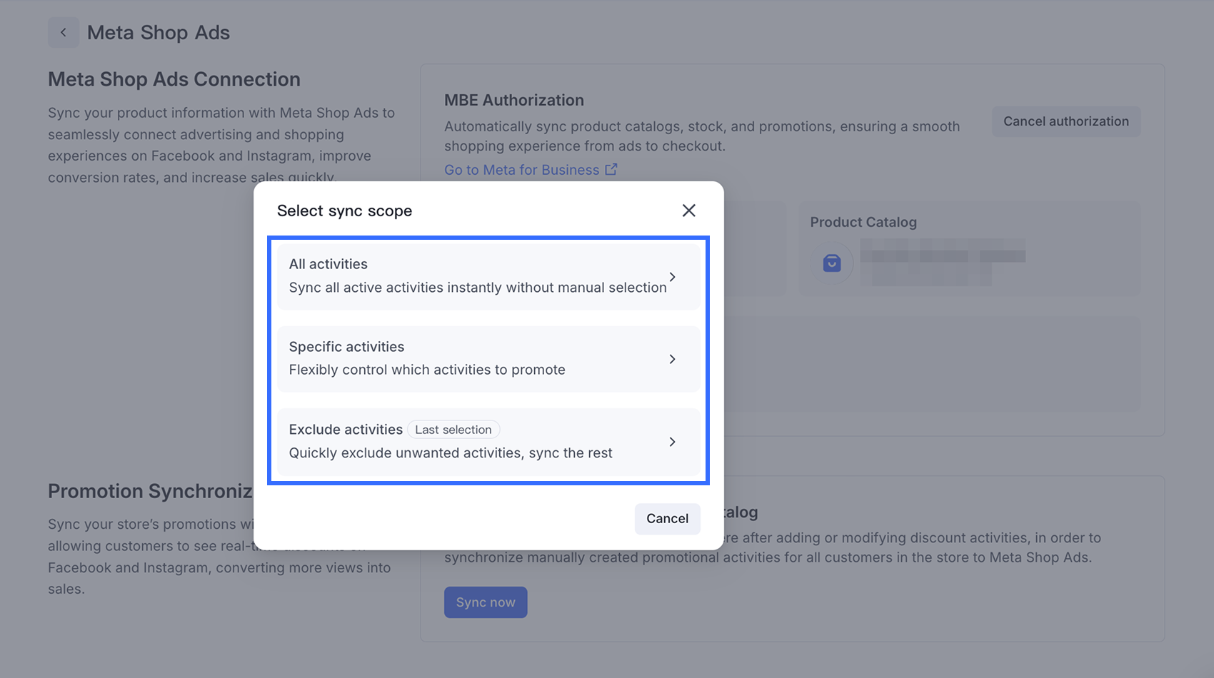Click the external link icon after Meta for Business
Image resolution: width=1214 pixels, height=678 pixels.
click(611, 170)
